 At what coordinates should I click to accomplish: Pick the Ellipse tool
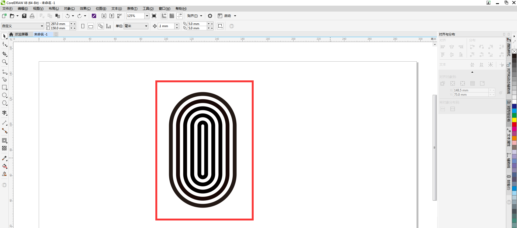pos(4,95)
